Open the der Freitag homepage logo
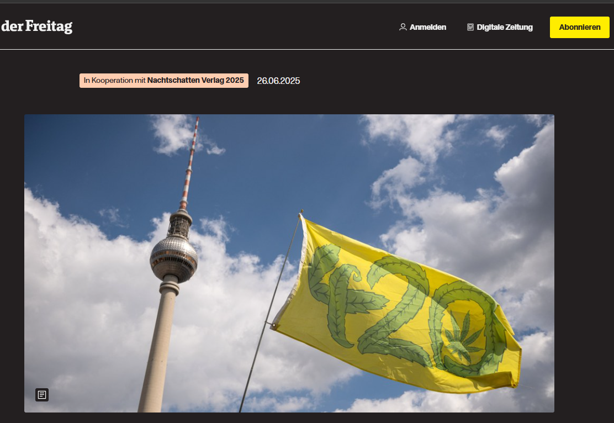The width and height of the screenshot is (614, 423). pos(37,27)
